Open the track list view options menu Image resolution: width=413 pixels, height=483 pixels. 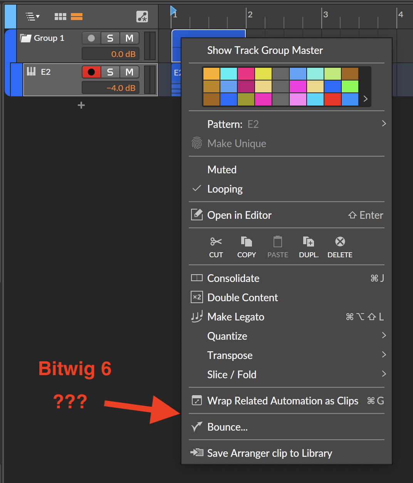33,17
